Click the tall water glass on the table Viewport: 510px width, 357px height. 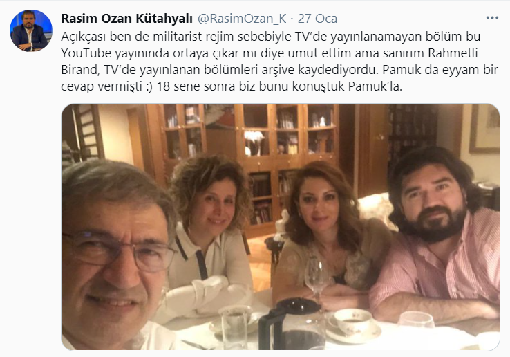point(235,327)
